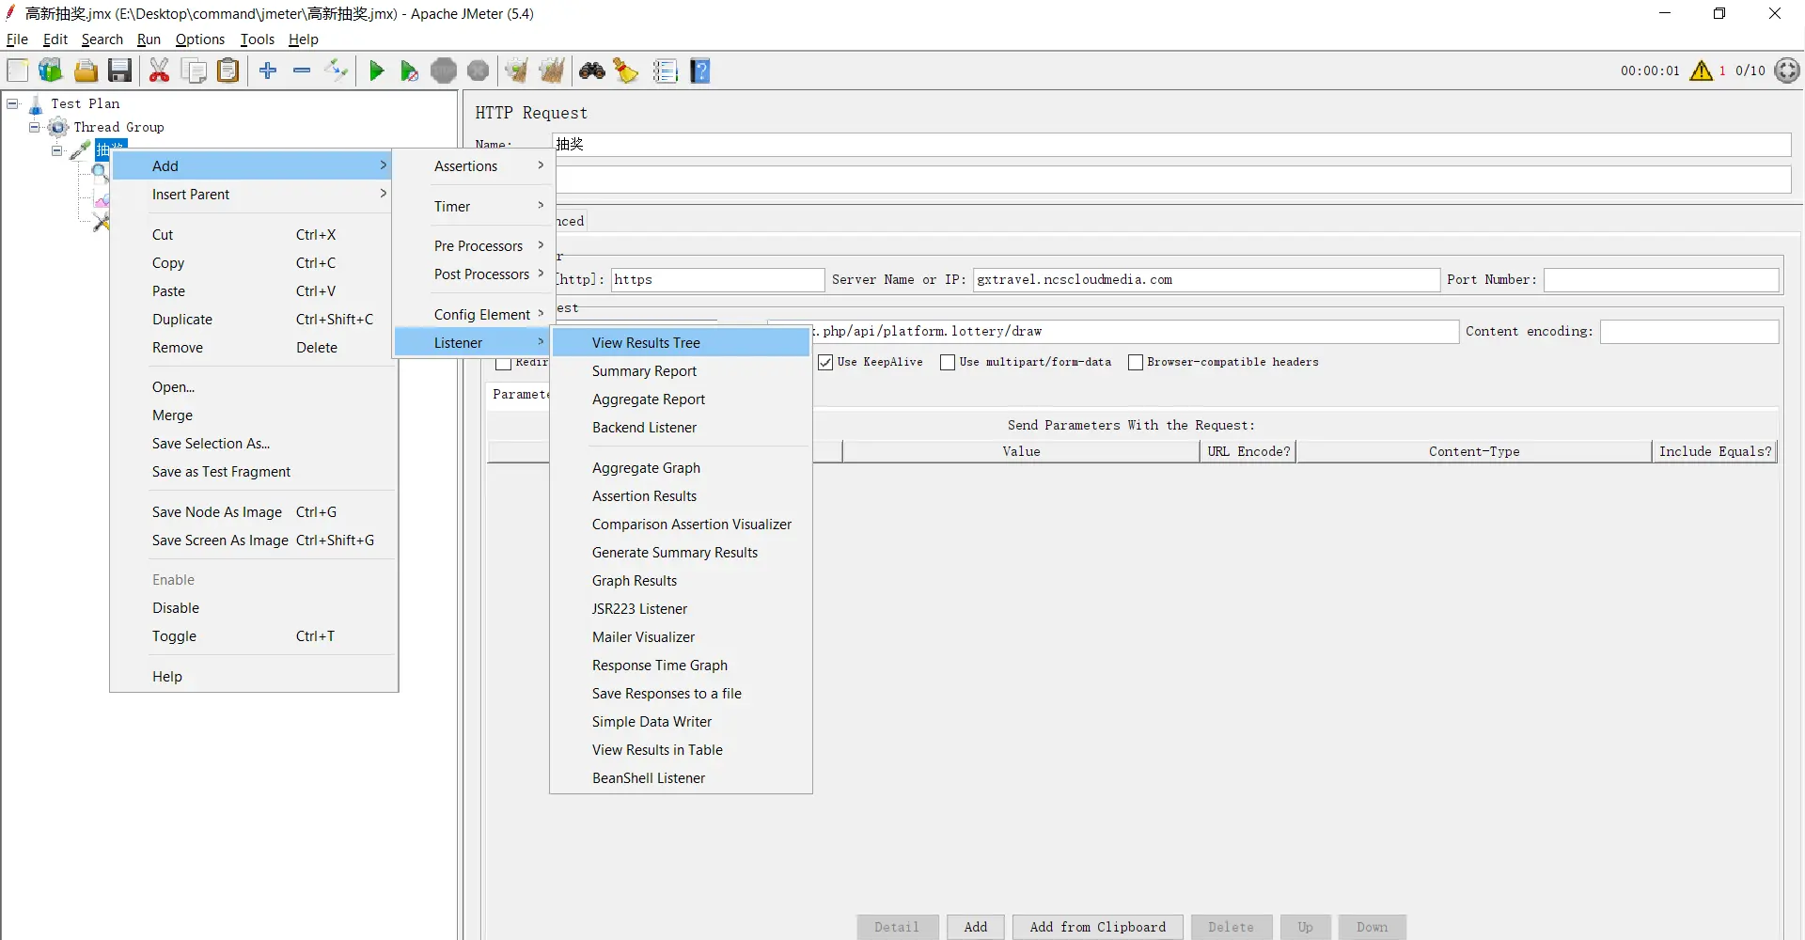Collapse the Thread Group tree node
Screen dimensions: 1805x940
pyautogui.click(x=35, y=127)
